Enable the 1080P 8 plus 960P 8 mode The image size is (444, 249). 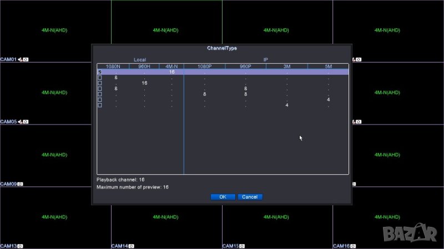pos(100,94)
